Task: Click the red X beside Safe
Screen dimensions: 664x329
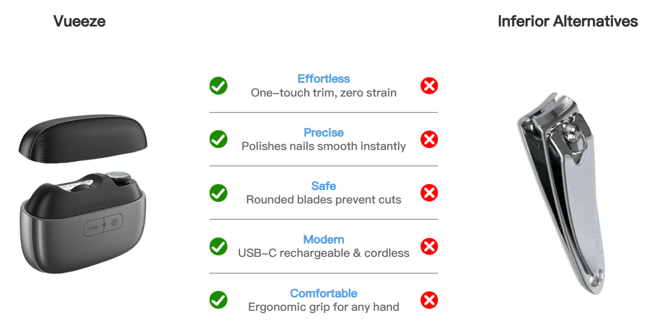Action: (429, 193)
